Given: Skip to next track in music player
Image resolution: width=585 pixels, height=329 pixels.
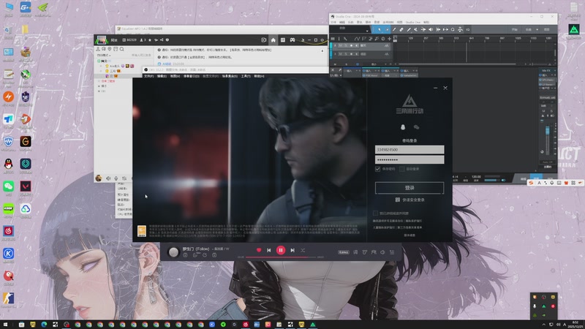Looking at the screenshot, I should click(x=292, y=250).
